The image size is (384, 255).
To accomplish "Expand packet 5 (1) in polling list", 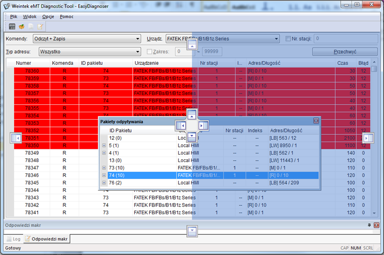I will 104,146.
